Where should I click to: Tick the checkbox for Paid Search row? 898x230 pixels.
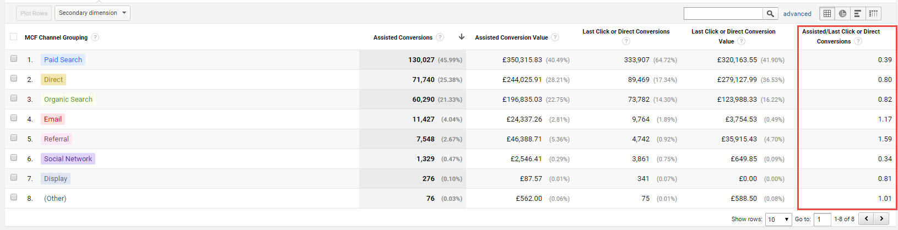(14, 58)
